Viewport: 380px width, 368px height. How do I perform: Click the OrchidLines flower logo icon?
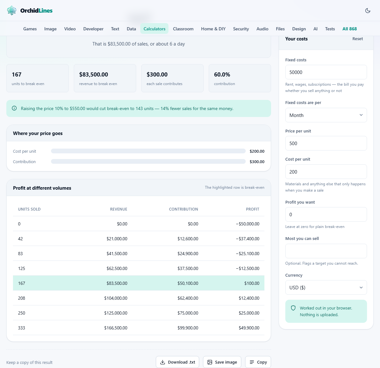pyautogui.click(x=12, y=10)
